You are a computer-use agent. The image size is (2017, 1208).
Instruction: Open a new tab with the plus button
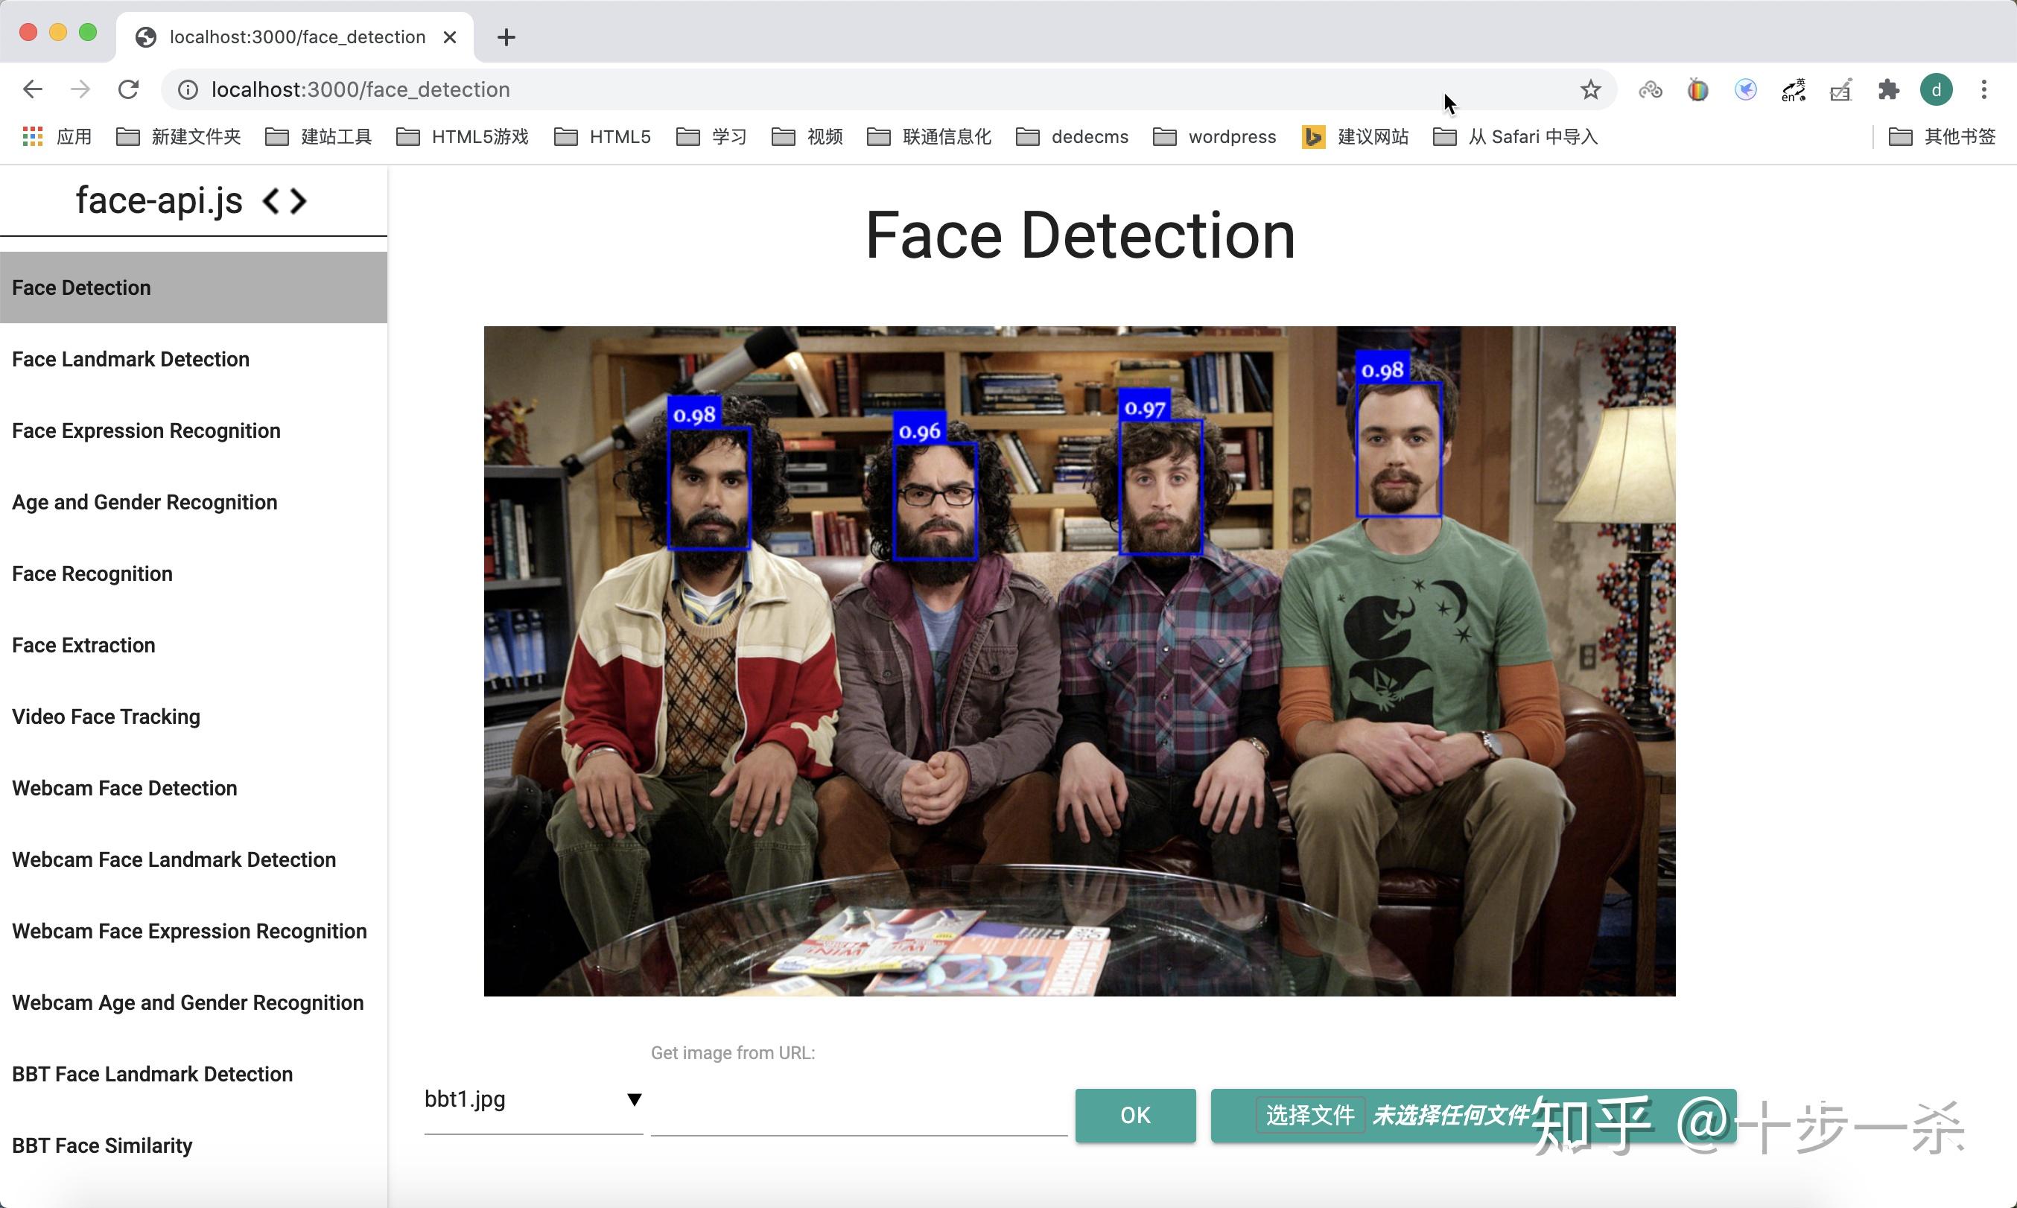[506, 36]
